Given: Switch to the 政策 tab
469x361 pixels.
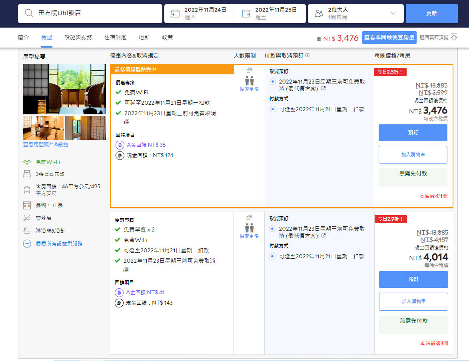Looking at the screenshot, I should 167,37.
